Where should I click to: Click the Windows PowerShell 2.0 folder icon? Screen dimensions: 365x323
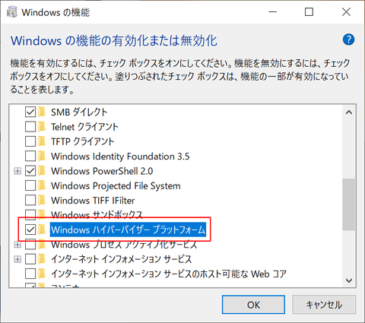click(x=42, y=171)
